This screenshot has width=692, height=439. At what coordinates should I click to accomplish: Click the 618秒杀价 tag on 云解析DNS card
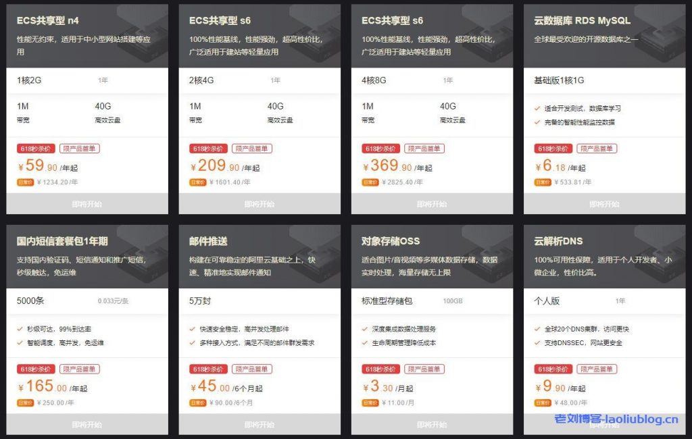pos(553,369)
